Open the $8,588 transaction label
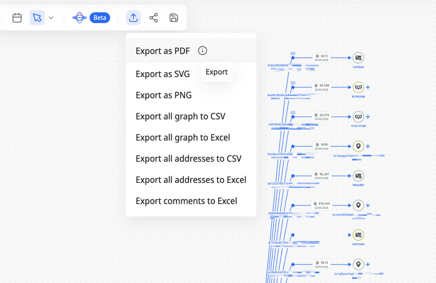436x283 pixels. point(322,87)
